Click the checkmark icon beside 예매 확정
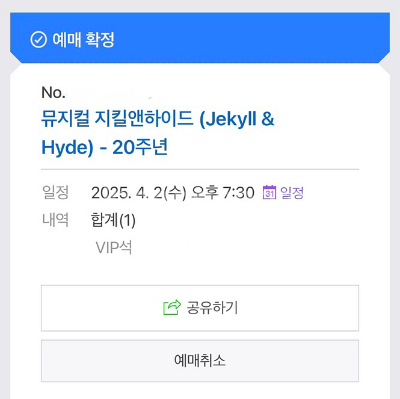Screen dimensions: 400x399 point(38,40)
